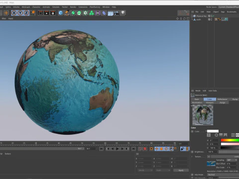Open the Render menu
The image size is (239, 179).
coord(73,7)
